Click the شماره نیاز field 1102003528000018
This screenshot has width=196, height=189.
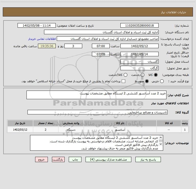[139, 26]
